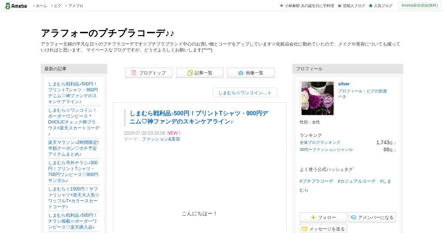Click the plus icon on フォロー button

point(313,217)
